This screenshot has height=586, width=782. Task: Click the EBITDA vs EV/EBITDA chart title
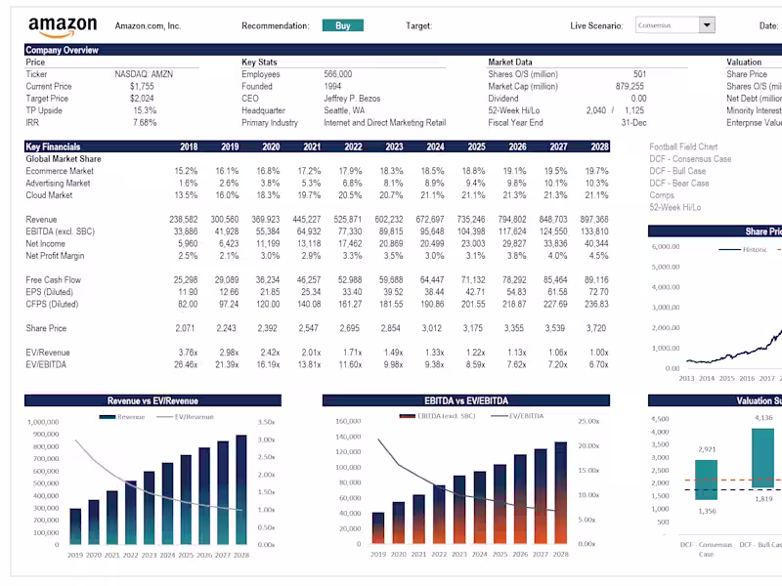tap(466, 400)
